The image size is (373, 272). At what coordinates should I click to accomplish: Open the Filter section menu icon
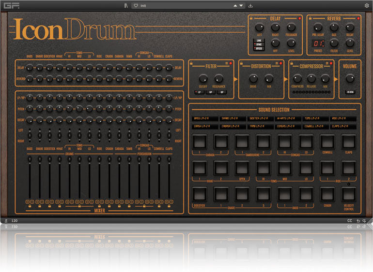click(x=227, y=63)
